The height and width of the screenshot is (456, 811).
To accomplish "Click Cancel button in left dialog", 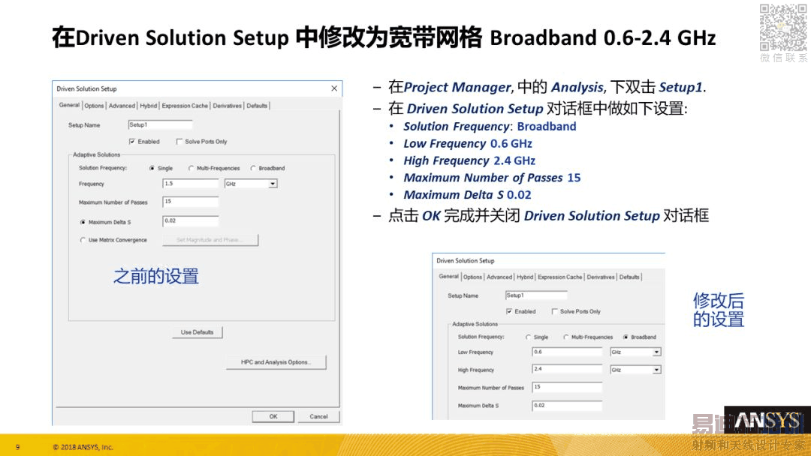I will tap(318, 416).
